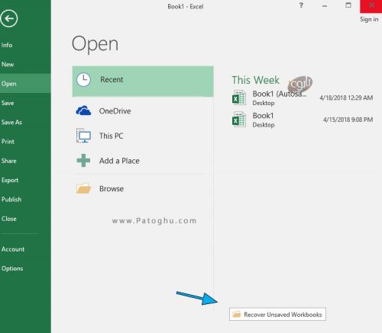
Task: Click the Recent clock icon
Action: pyautogui.click(x=83, y=80)
